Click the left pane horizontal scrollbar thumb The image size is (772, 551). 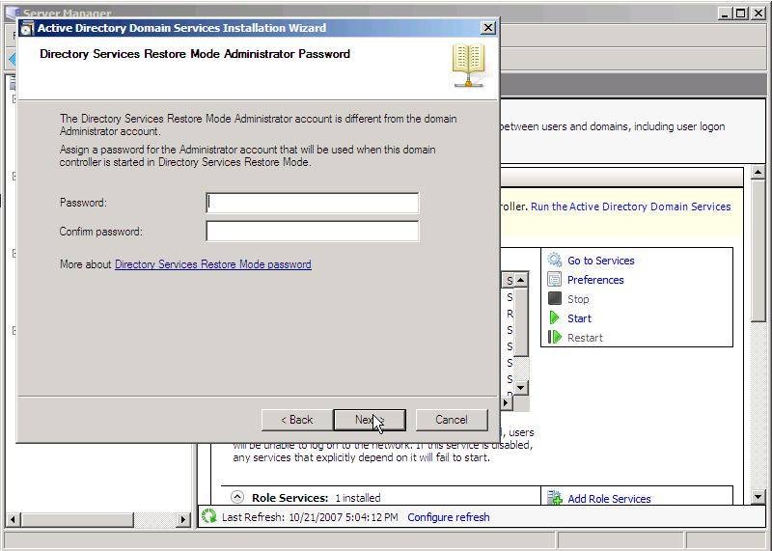click(x=78, y=519)
